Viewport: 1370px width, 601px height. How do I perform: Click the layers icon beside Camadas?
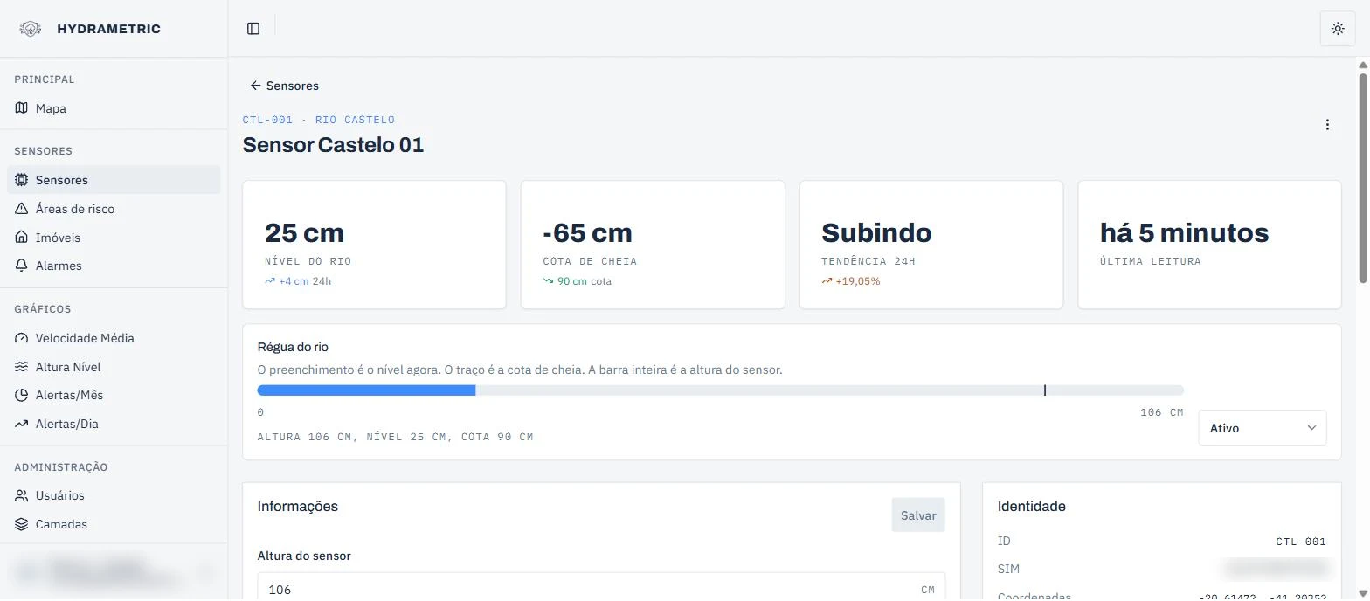click(x=22, y=524)
